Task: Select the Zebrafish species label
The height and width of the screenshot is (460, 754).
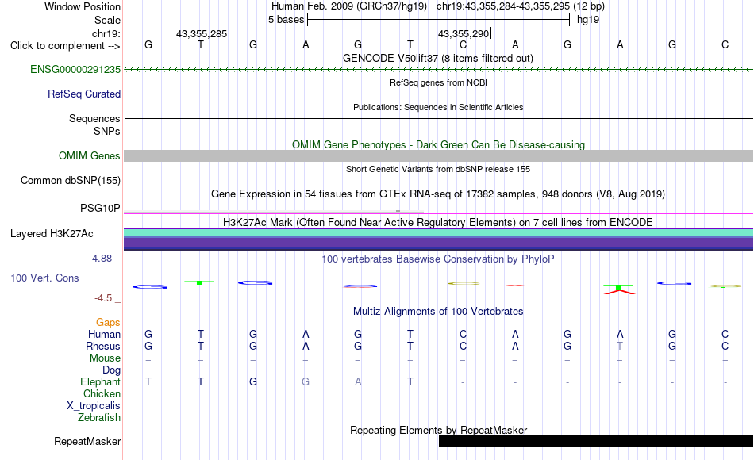Action: click(99, 417)
